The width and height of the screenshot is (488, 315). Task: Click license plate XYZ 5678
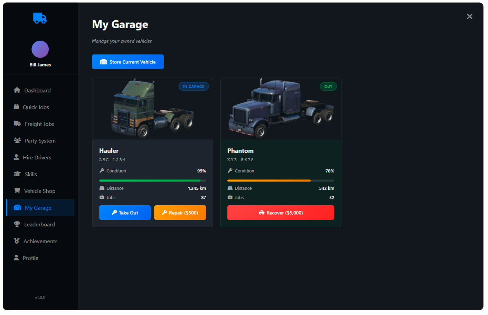point(241,160)
